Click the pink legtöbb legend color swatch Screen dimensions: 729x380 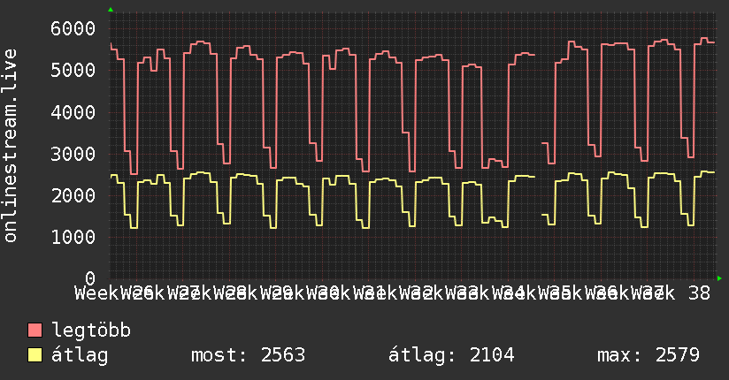[35, 331]
